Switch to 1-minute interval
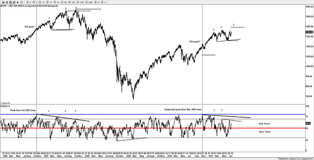Screen dimensions: 314x160 click(22, 2)
